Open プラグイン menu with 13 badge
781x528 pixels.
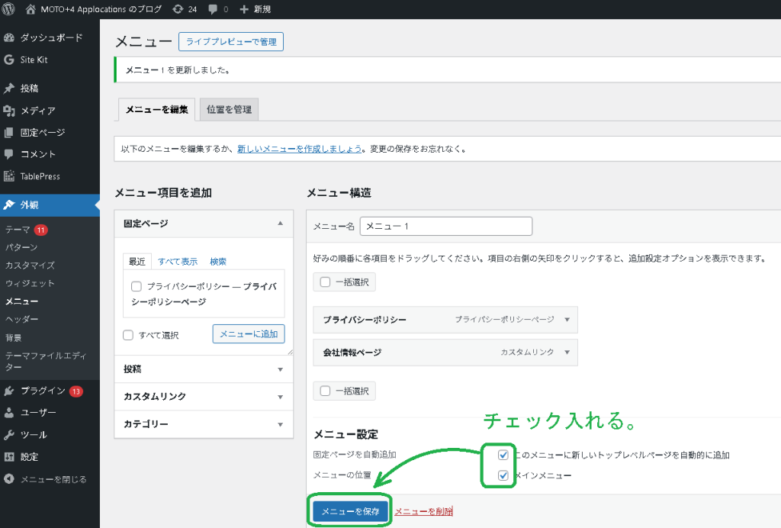43,391
